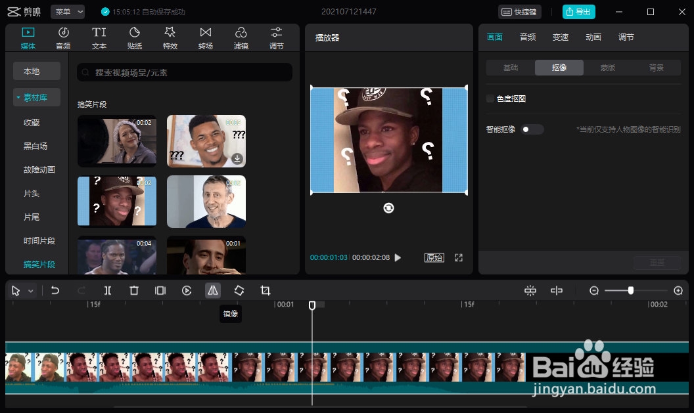Click the 重置 reset button
This screenshot has width=694, height=413.
click(657, 263)
